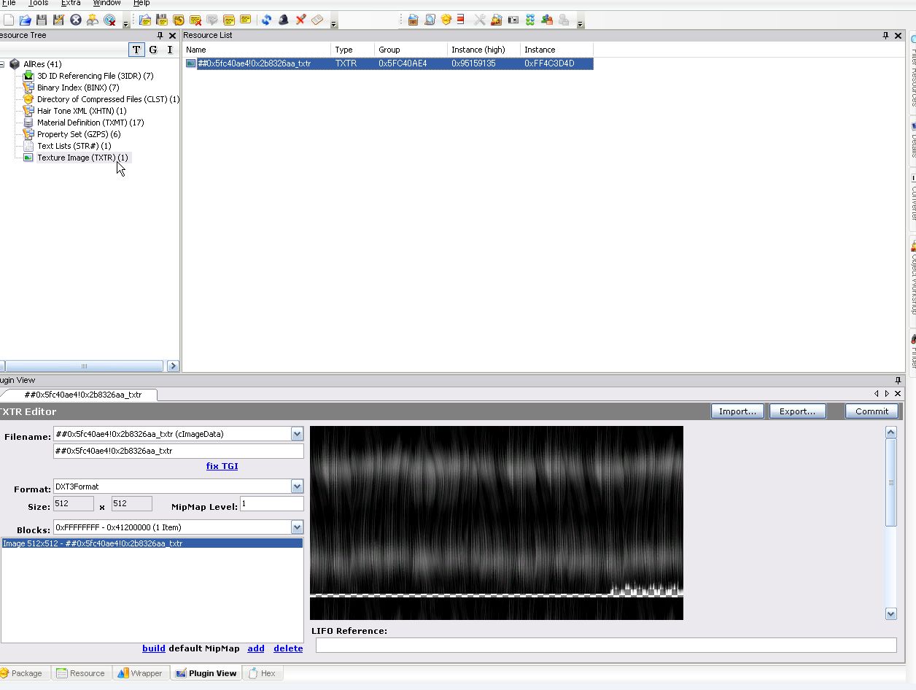Click Save As floppy-with-pencil icon

coord(58,20)
